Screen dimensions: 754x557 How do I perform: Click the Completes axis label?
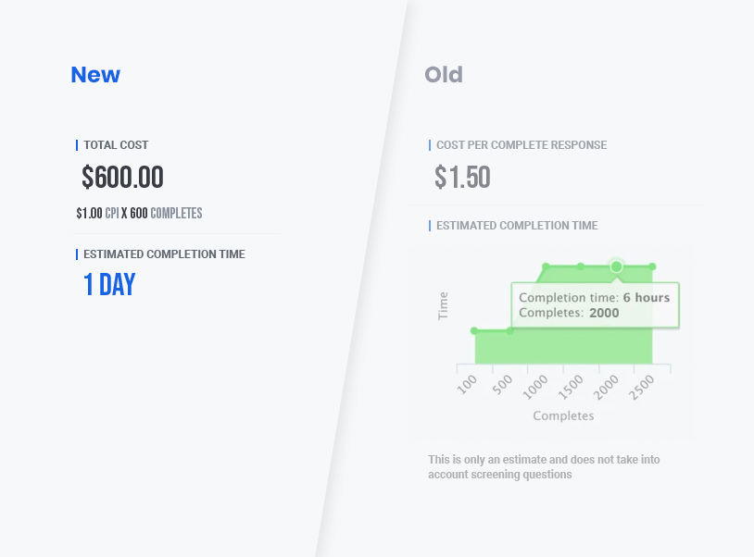563,415
